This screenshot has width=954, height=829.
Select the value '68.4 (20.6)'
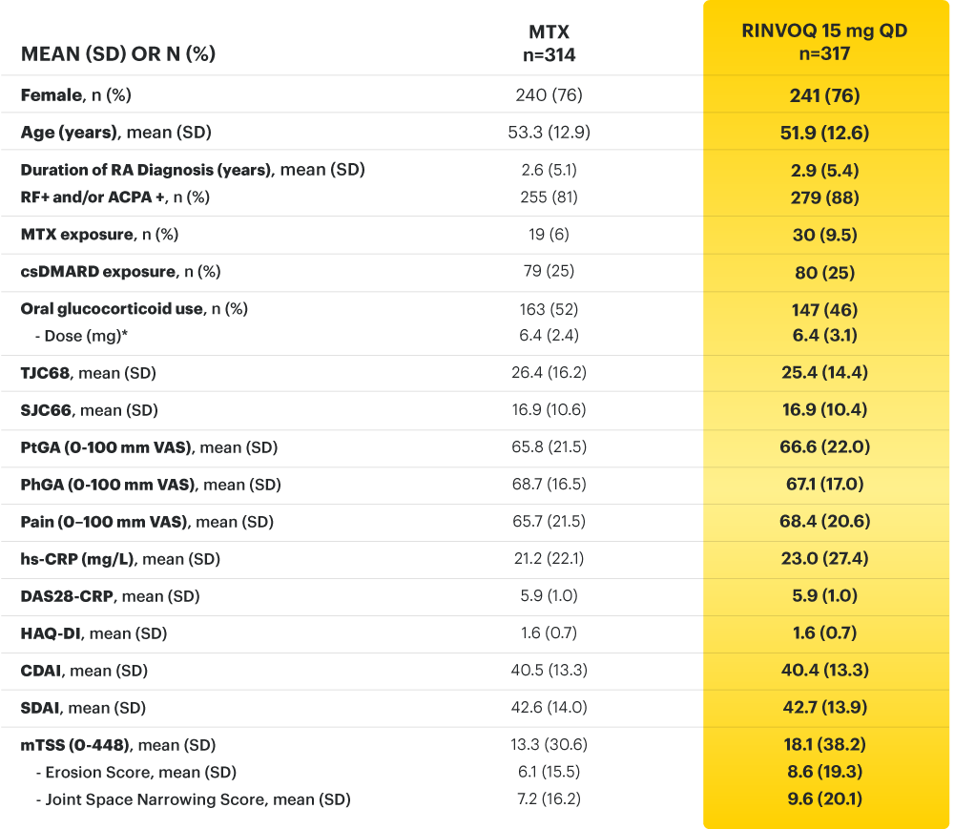click(824, 521)
